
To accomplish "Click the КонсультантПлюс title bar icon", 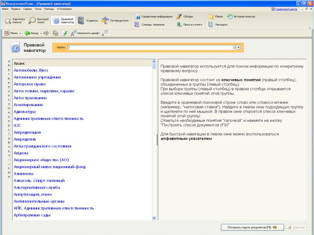I will click(x=3, y=3).
